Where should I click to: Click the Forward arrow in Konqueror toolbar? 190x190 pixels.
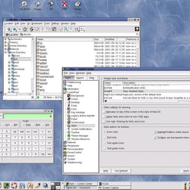tap(19, 29)
